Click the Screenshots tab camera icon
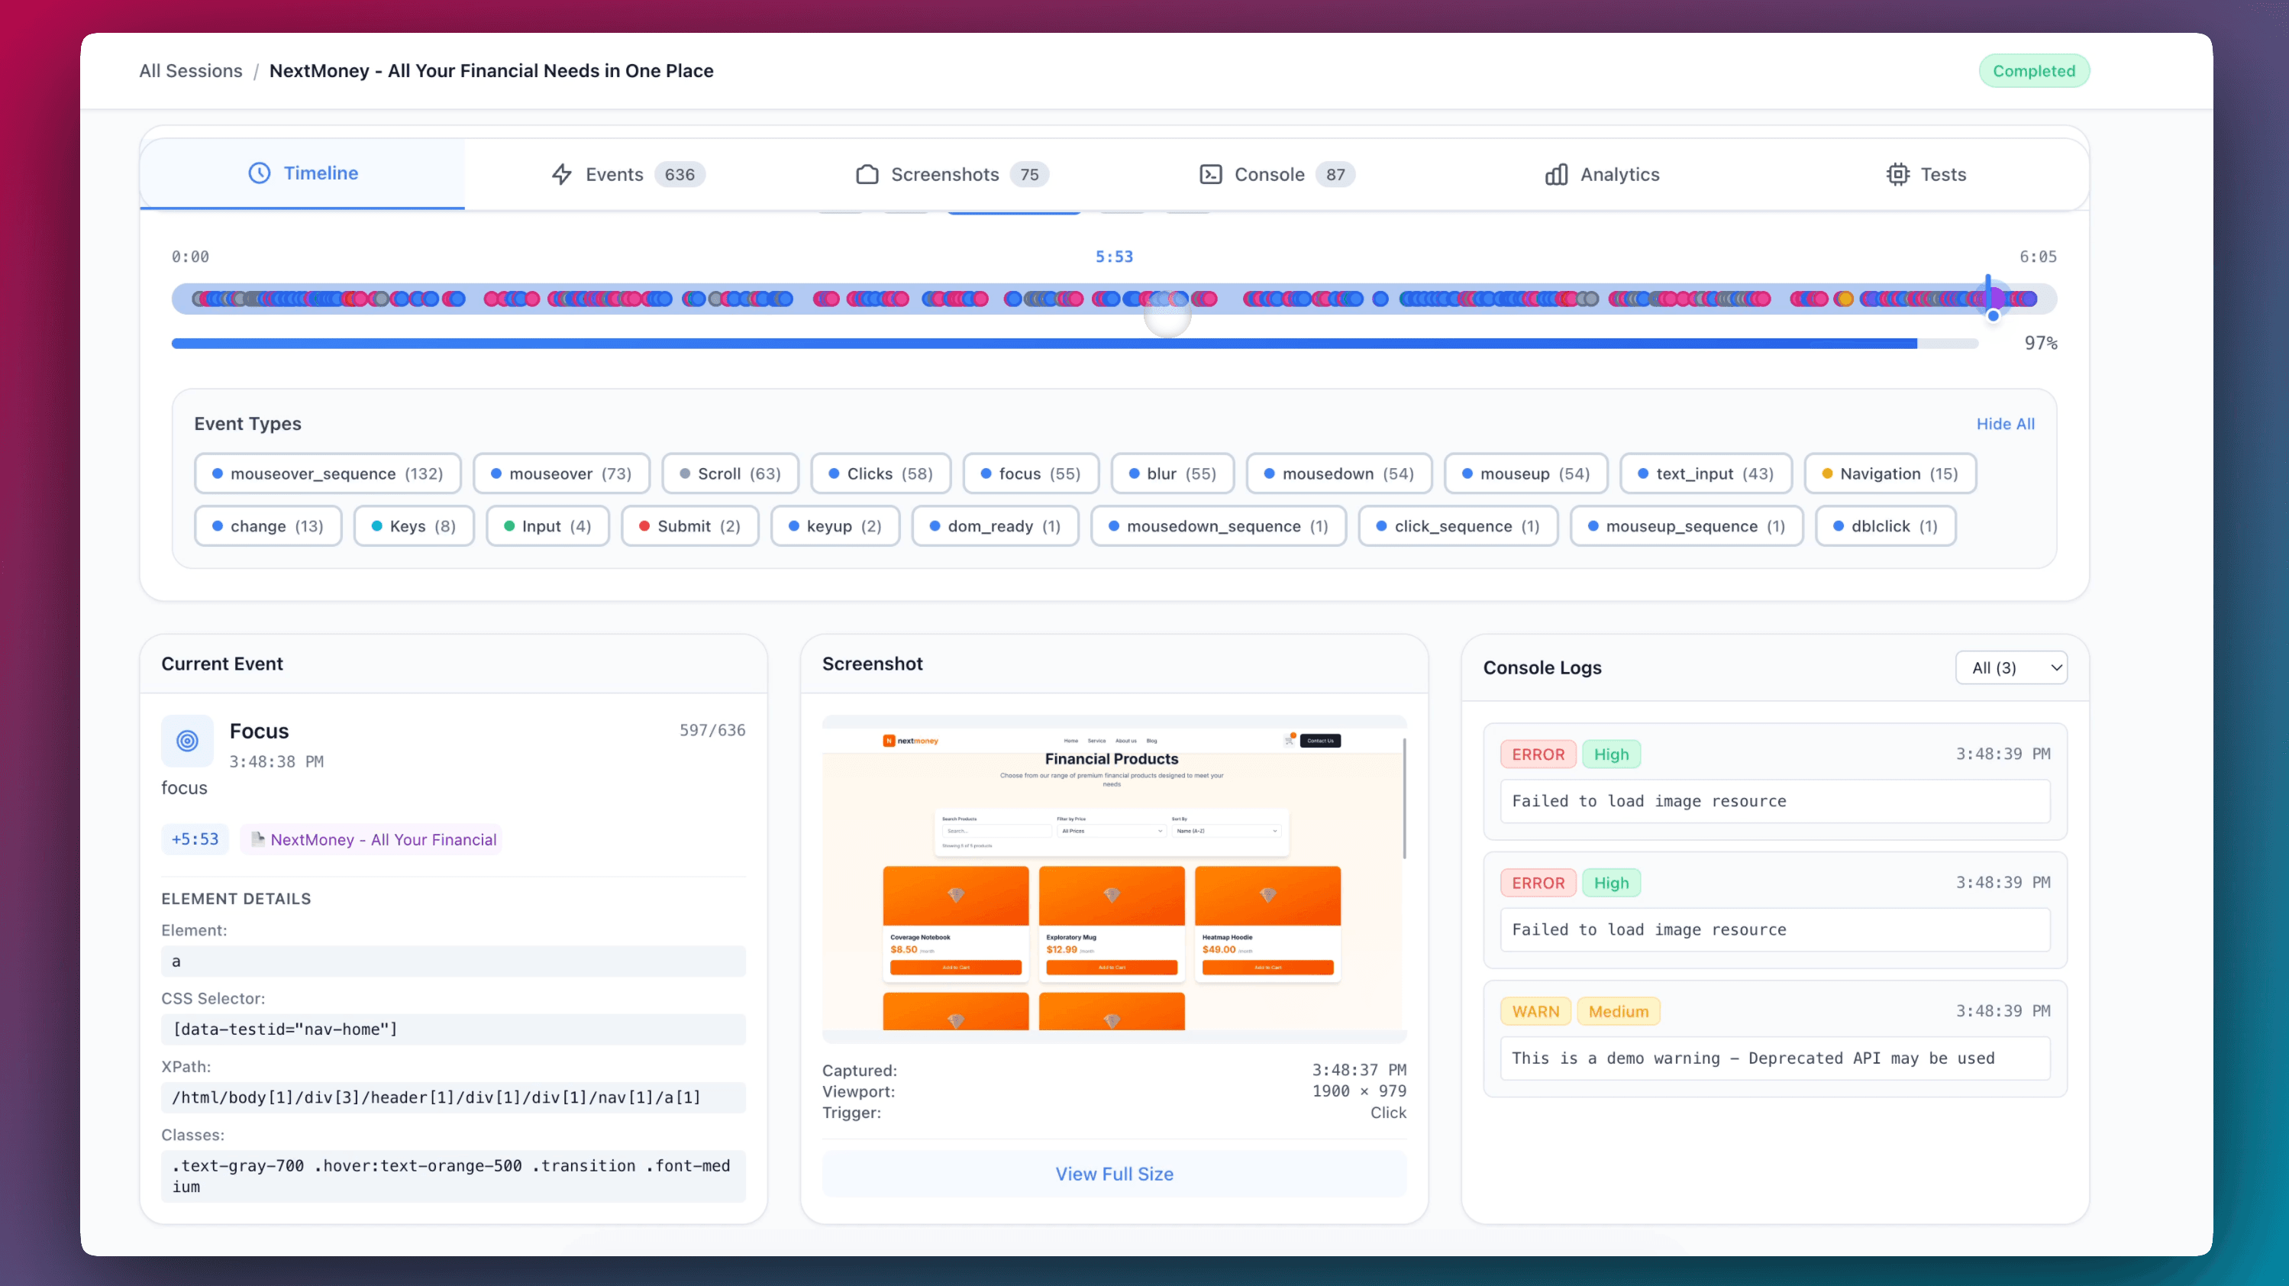 pyautogui.click(x=867, y=174)
